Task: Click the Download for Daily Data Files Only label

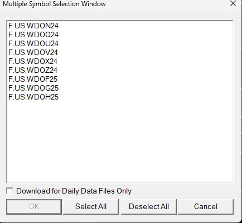Action: (74, 191)
